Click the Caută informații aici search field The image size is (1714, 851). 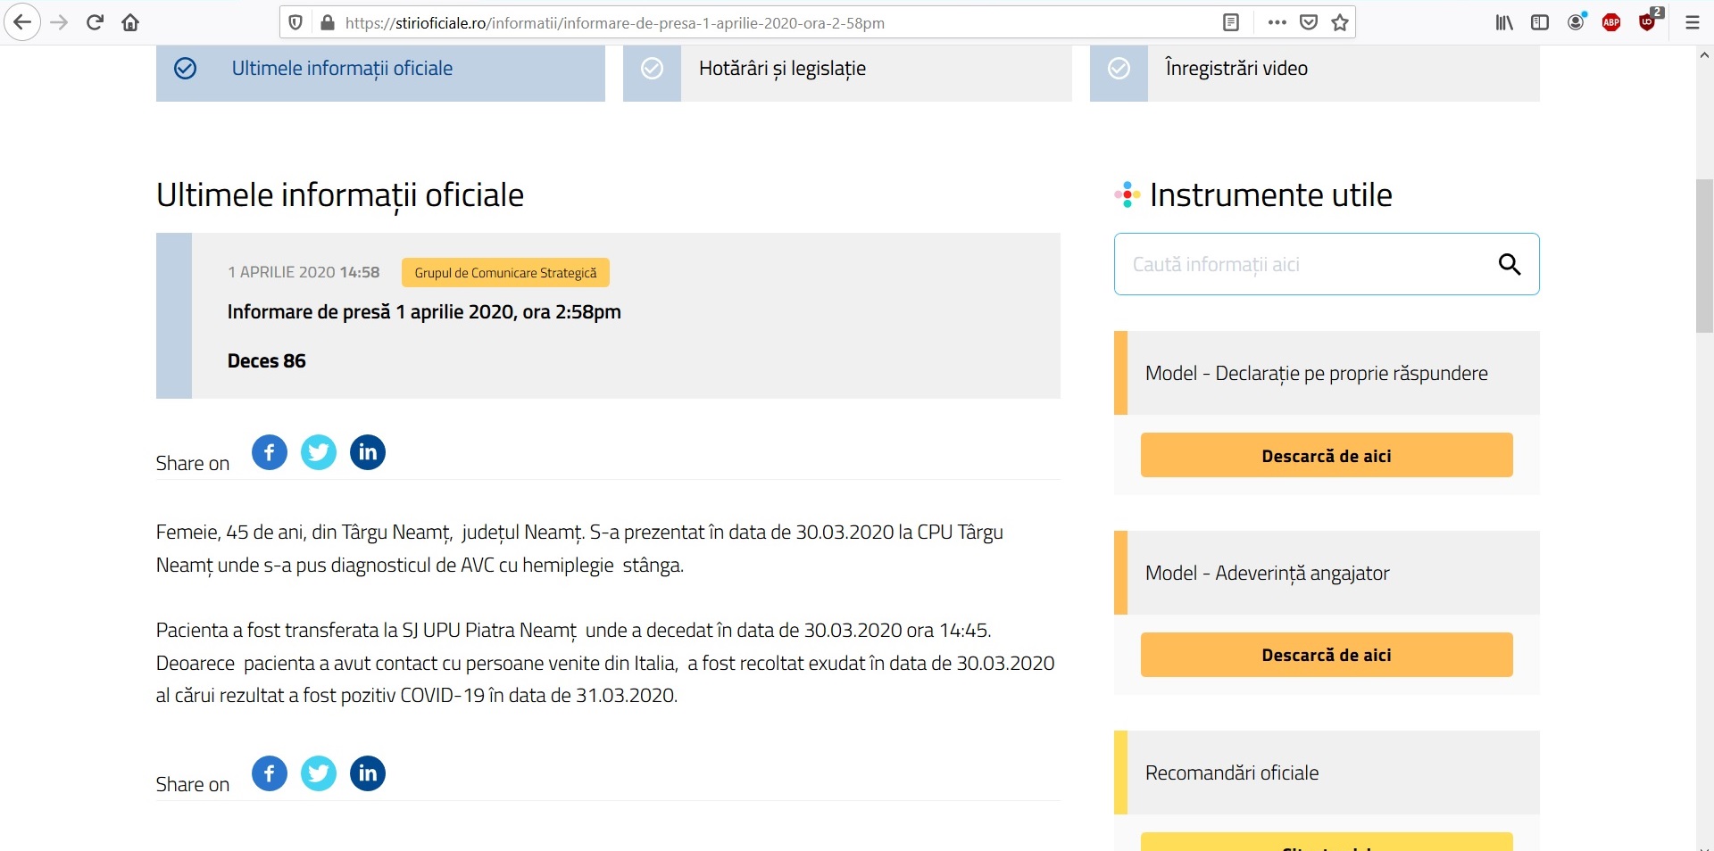click(1303, 264)
